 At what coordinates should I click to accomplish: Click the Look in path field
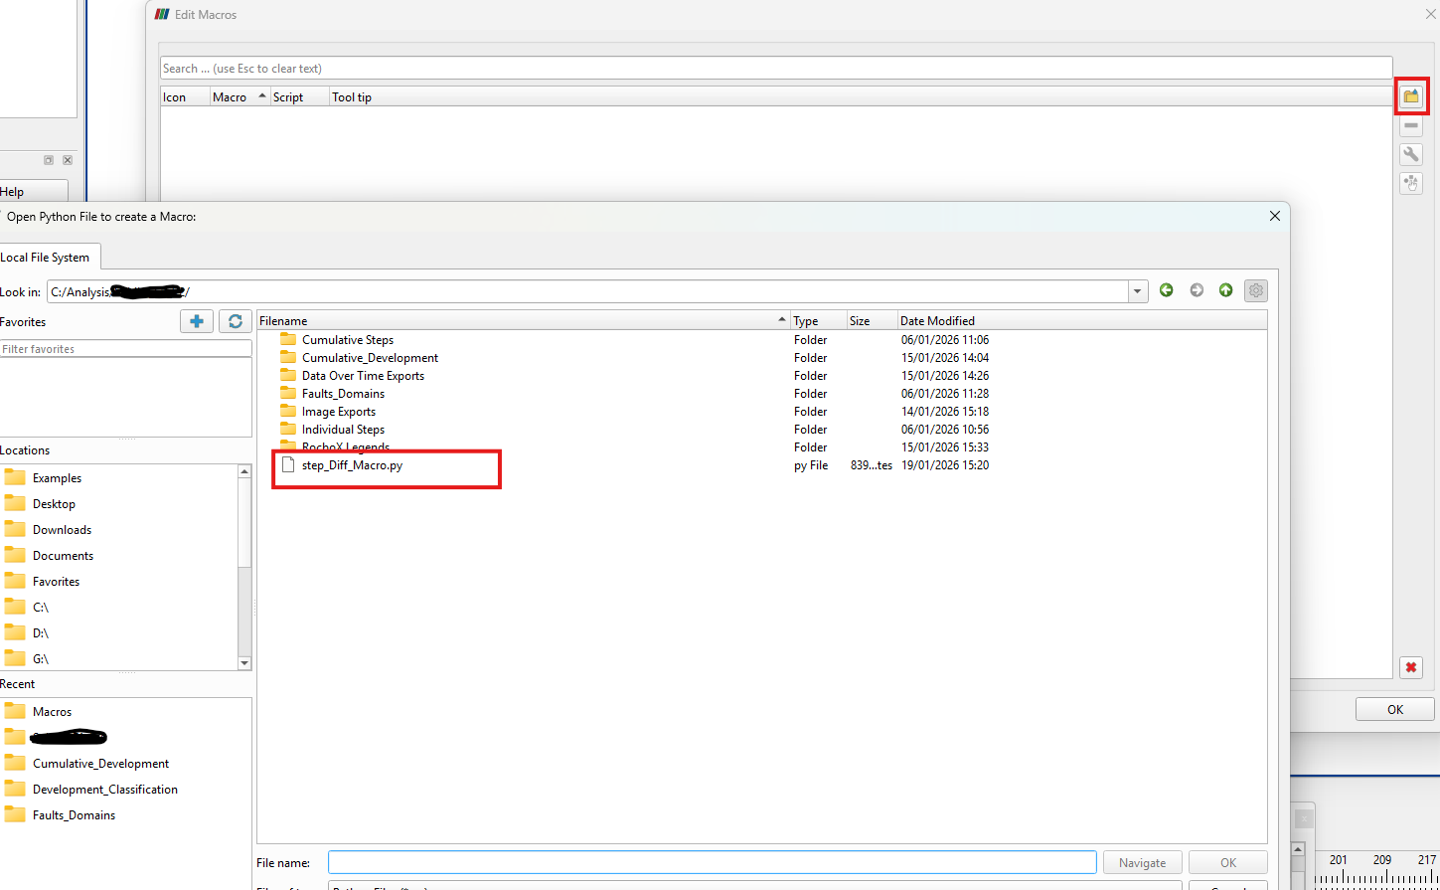588,291
